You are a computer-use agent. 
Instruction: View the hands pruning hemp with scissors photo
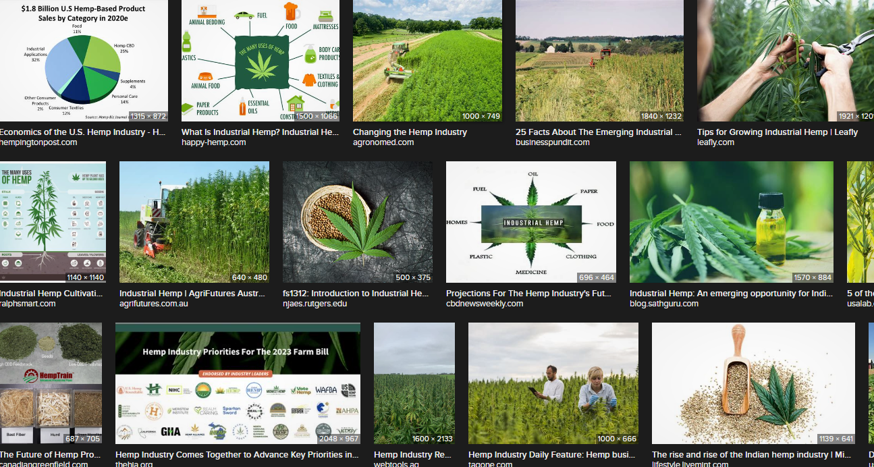pyautogui.click(x=786, y=61)
